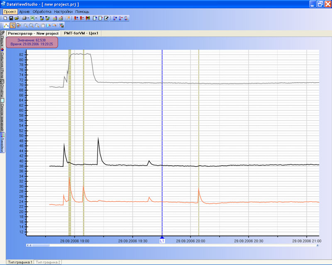Open the Обработка menu
This screenshot has width=332, height=265.
pos(42,12)
